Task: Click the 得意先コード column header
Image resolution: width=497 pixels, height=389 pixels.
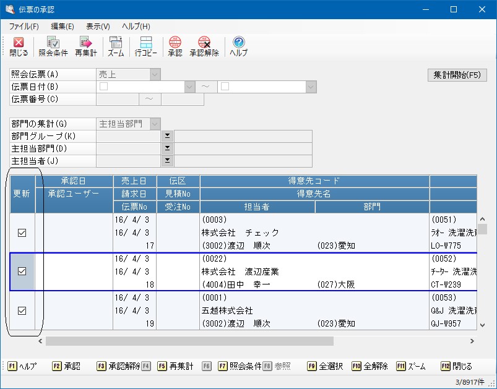Action: click(x=314, y=181)
